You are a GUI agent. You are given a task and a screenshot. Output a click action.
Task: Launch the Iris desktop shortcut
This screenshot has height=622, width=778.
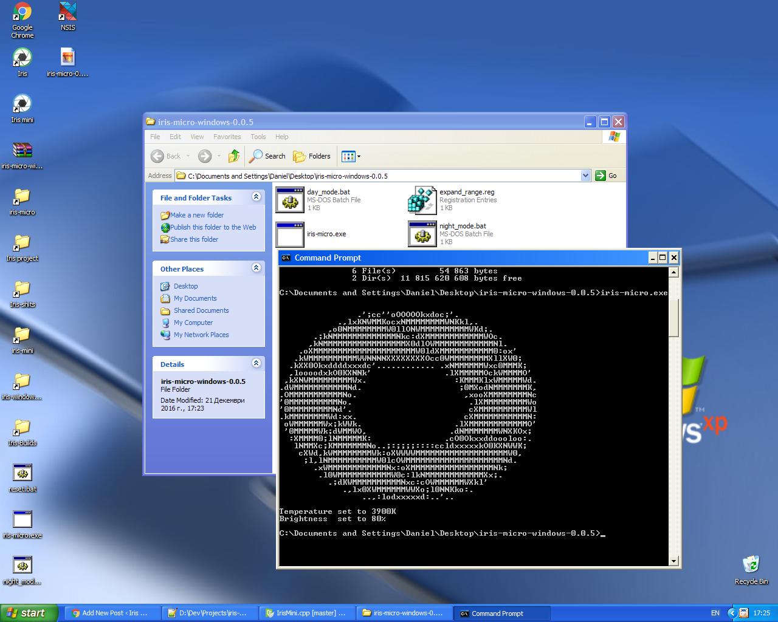[x=22, y=63]
